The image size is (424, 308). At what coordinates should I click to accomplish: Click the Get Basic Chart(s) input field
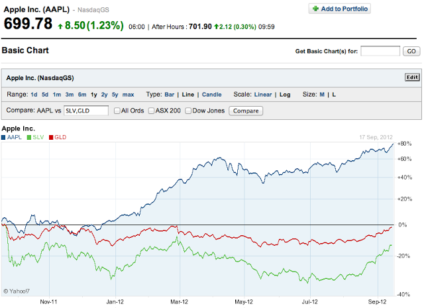pos(380,51)
